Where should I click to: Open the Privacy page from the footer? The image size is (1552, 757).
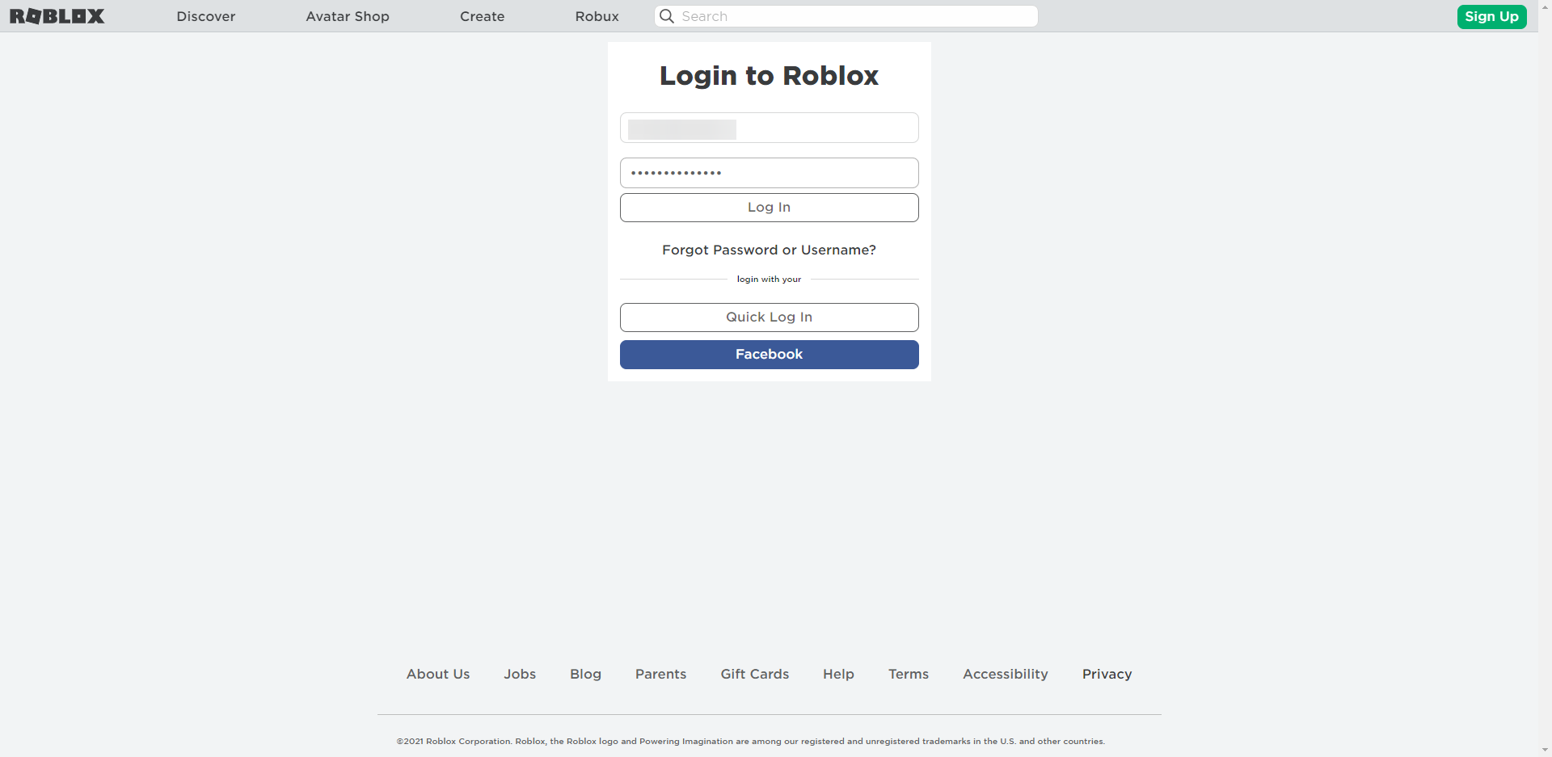[x=1107, y=674]
